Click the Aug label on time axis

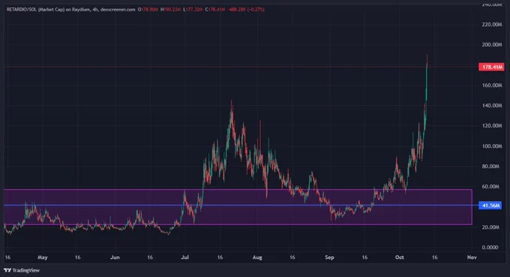pos(257,257)
